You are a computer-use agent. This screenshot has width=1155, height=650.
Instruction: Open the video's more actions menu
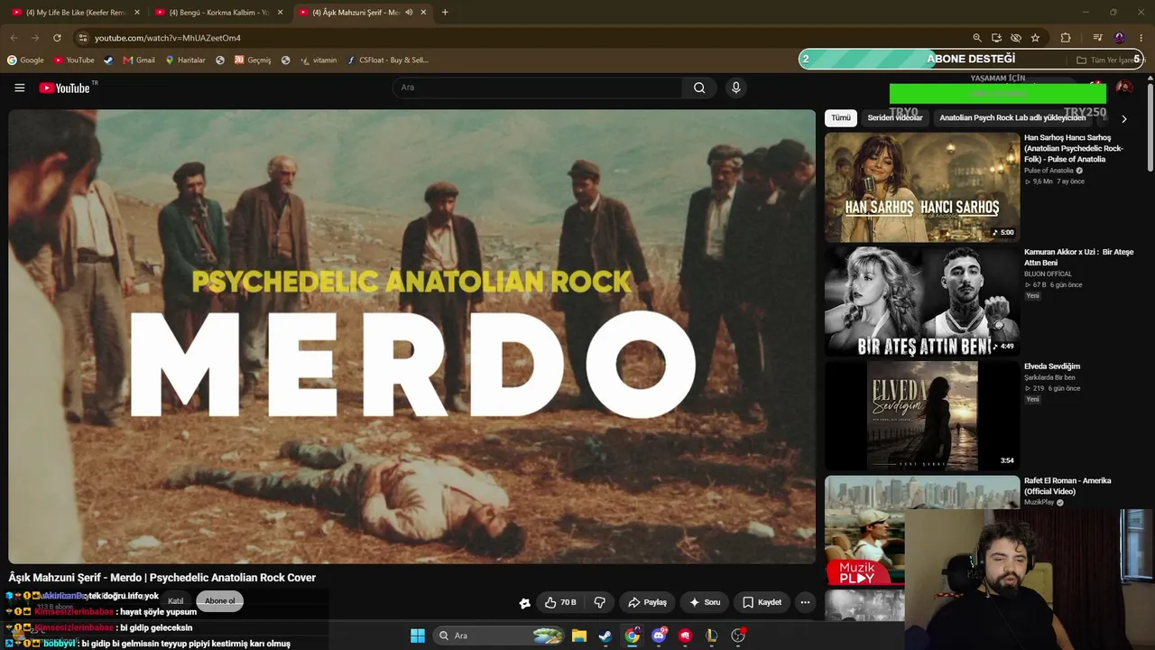tap(805, 602)
